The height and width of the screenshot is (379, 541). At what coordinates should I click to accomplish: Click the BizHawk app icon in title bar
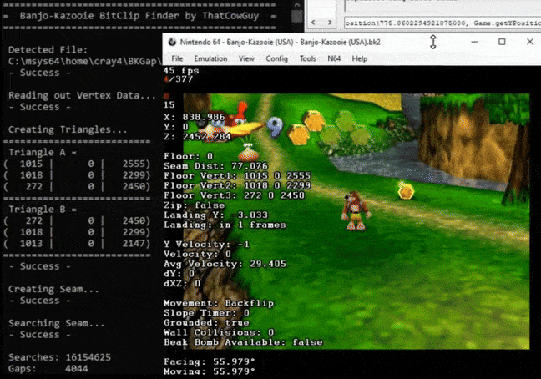coord(171,41)
